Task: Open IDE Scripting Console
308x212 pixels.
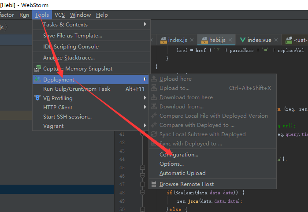Action: [x=91, y=47]
